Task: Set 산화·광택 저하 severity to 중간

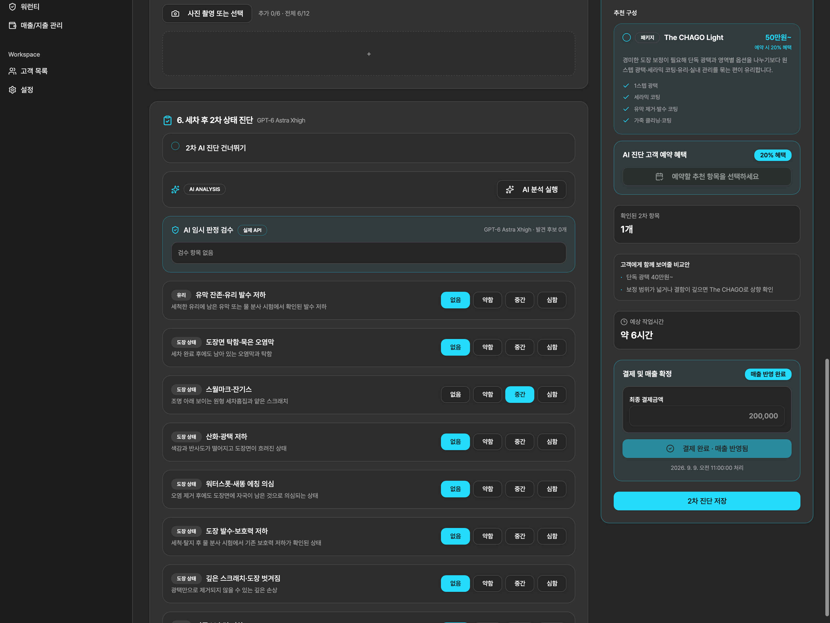Action: 520,442
